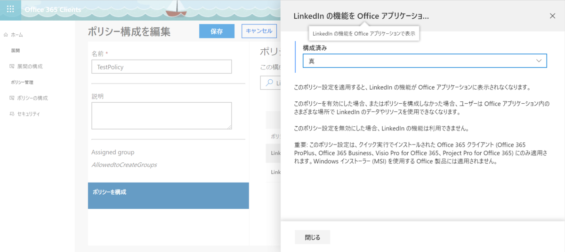The height and width of the screenshot is (252, 565).
Task: Open ポリシーの構成 in the left navigation
Action: (x=32, y=98)
